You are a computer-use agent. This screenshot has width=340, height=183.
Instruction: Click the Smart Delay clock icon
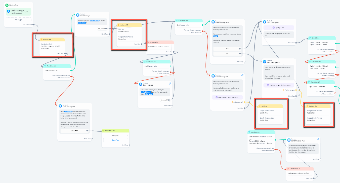(x=148, y=43)
